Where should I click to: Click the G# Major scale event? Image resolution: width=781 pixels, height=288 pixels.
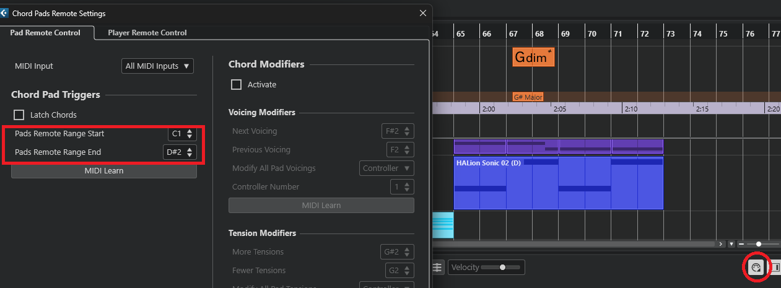pyautogui.click(x=528, y=97)
